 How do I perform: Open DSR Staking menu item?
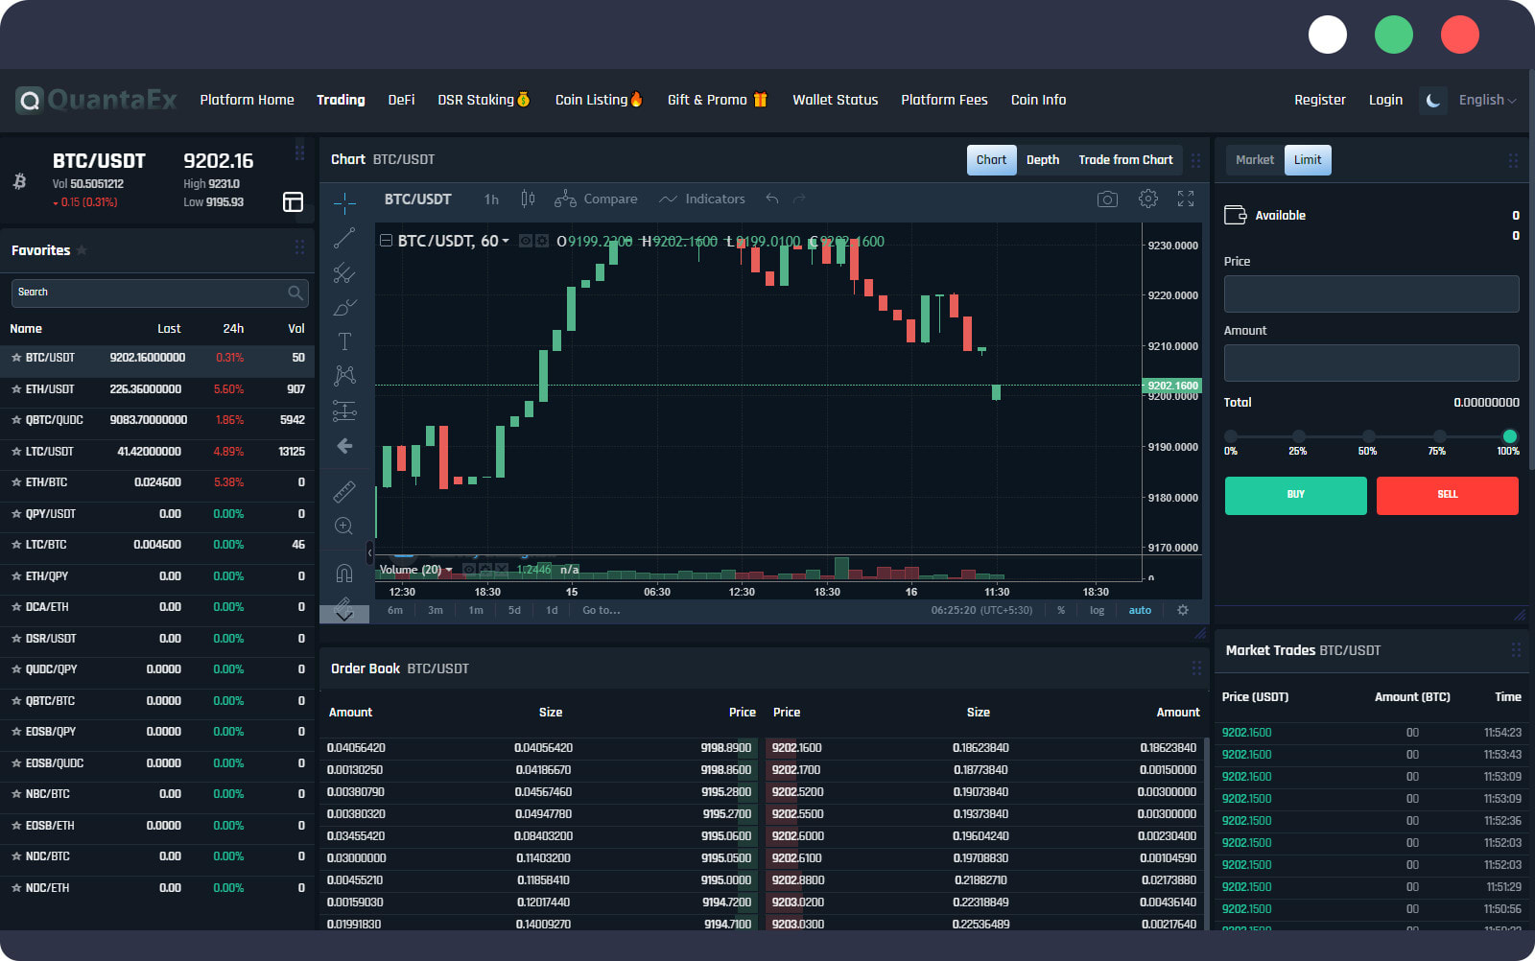point(484,100)
